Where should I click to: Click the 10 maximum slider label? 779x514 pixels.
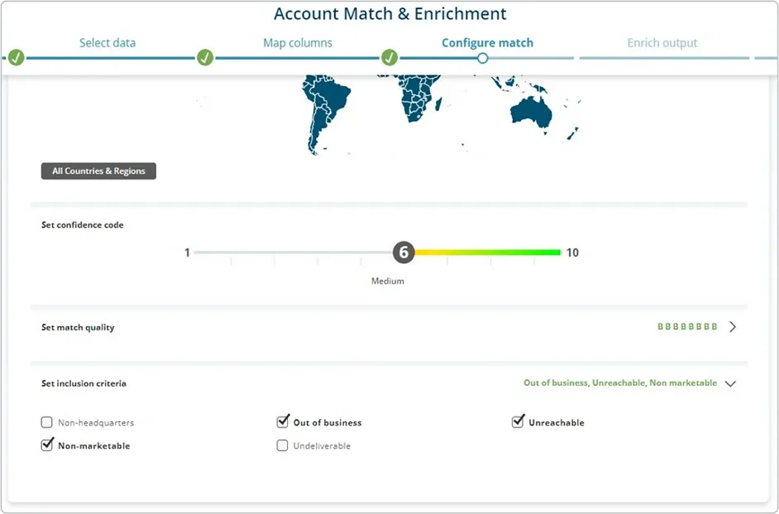(572, 252)
